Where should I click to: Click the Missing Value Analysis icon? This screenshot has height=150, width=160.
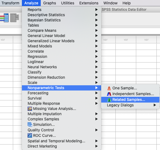30,109
